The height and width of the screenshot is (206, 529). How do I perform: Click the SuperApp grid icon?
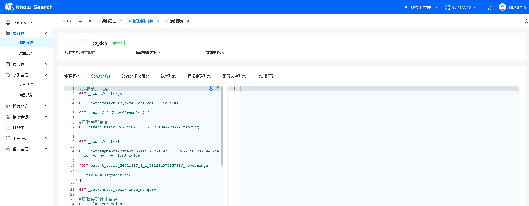click(x=448, y=7)
